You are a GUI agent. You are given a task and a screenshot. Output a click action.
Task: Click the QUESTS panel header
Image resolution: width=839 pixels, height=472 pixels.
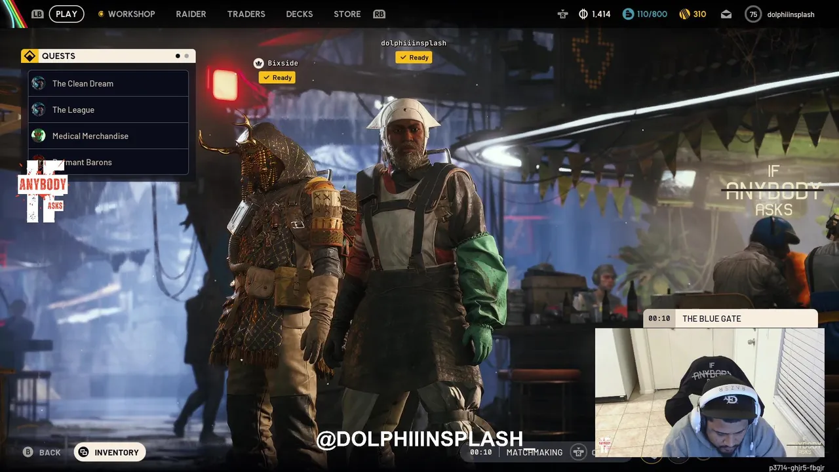(x=108, y=56)
